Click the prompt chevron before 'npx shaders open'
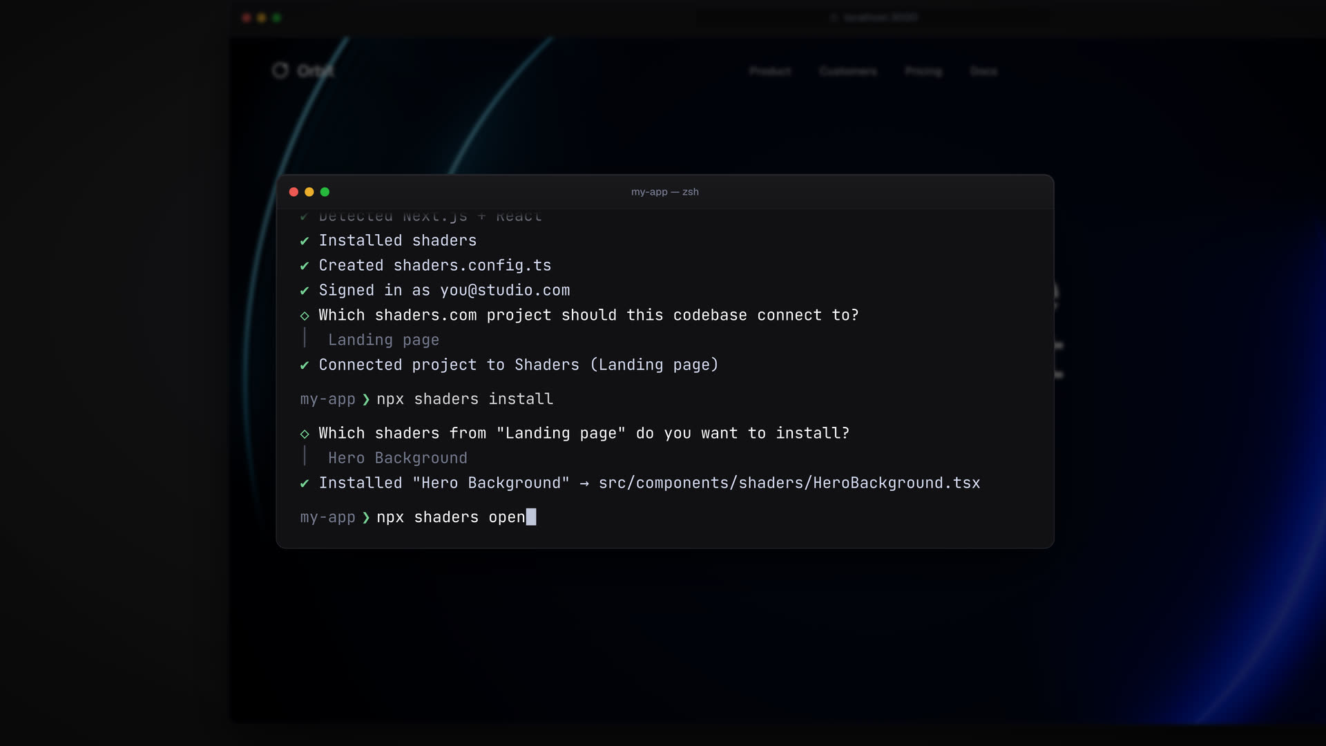 coord(366,517)
